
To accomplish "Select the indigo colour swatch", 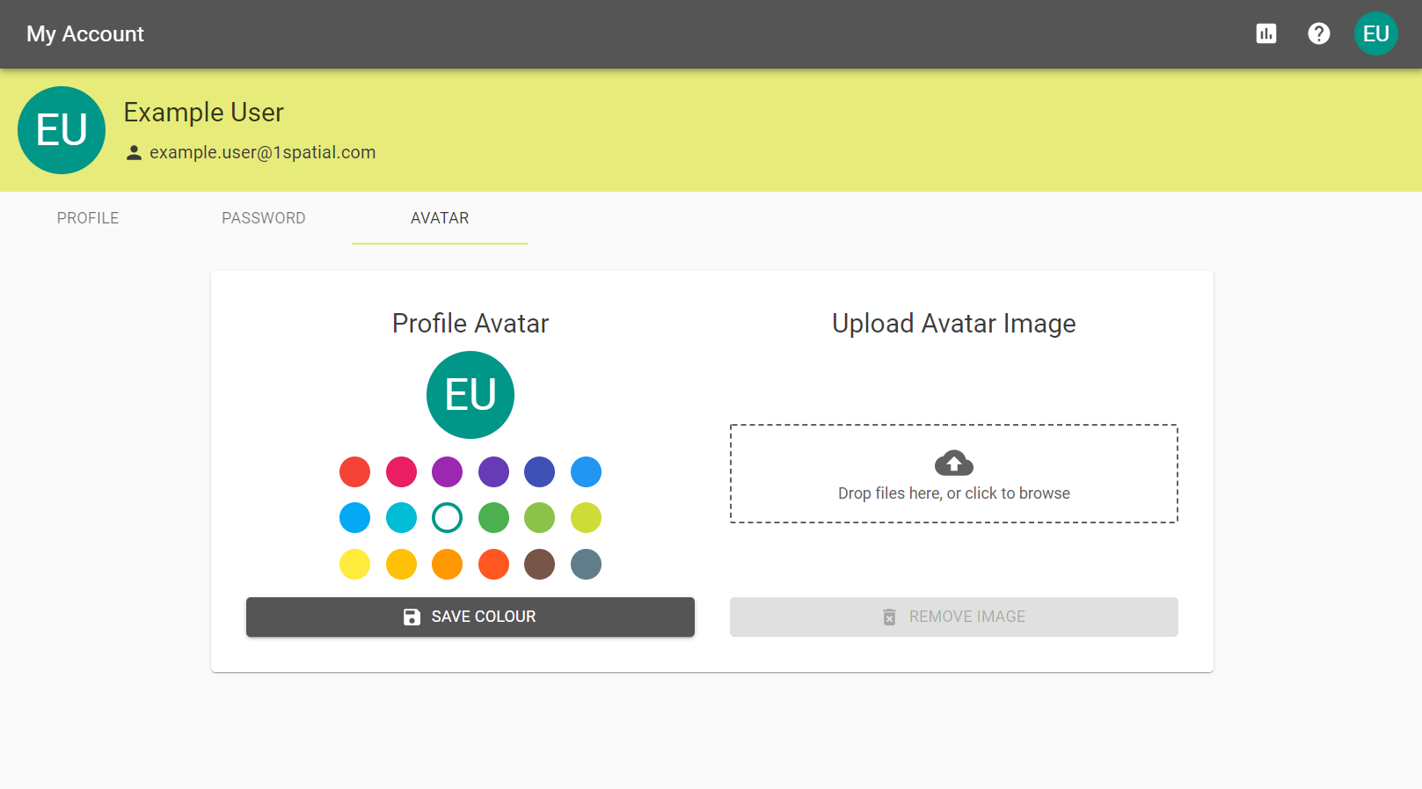I will tap(540, 471).
